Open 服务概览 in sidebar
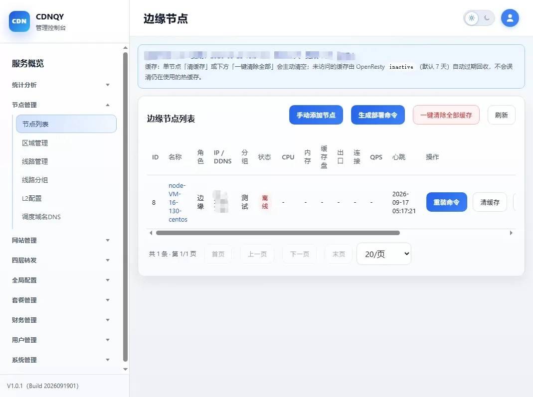This screenshot has height=397, width=533. click(x=28, y=63)
